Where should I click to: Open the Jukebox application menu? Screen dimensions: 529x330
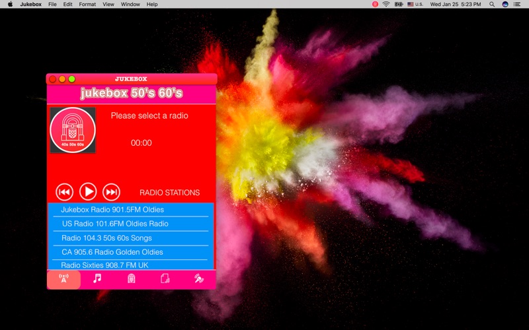(x=30, y=5)
